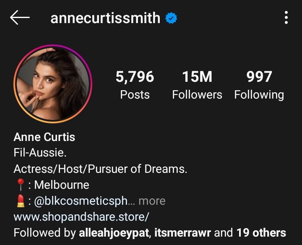302x245 pixels.
Task: View Anne Curtis profile picture story
Action: pyautogui.click(x=53, y=84)
